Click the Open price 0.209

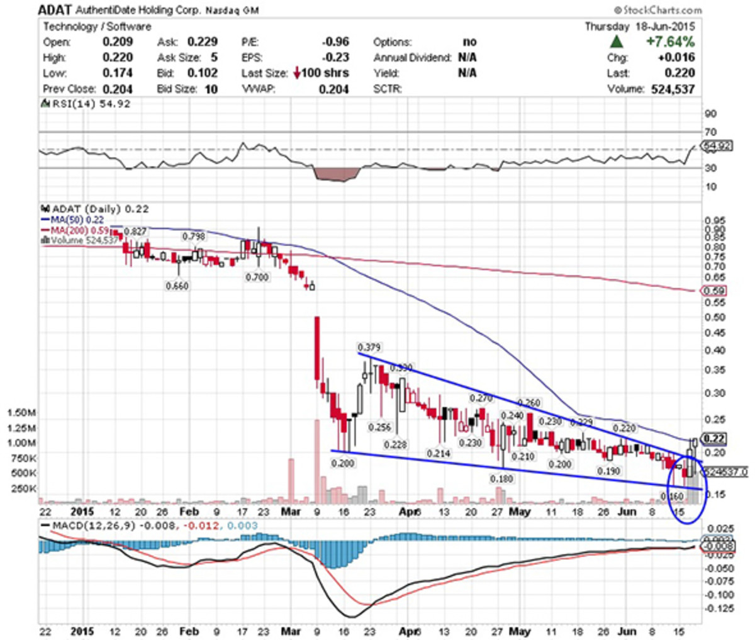click(118, 42)
